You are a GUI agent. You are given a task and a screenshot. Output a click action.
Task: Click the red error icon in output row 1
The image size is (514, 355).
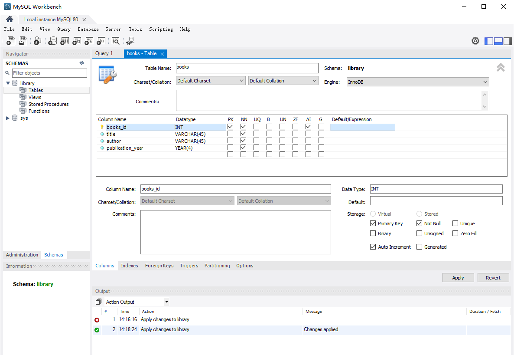tap(97, 320)
